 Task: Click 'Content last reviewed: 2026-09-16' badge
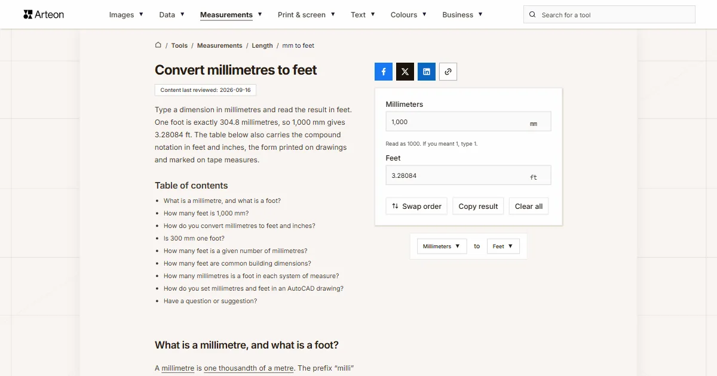click(x=206, y=90)
